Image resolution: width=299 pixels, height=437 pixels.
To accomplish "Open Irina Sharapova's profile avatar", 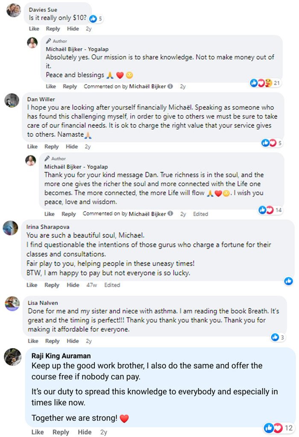I will (11, 228).
